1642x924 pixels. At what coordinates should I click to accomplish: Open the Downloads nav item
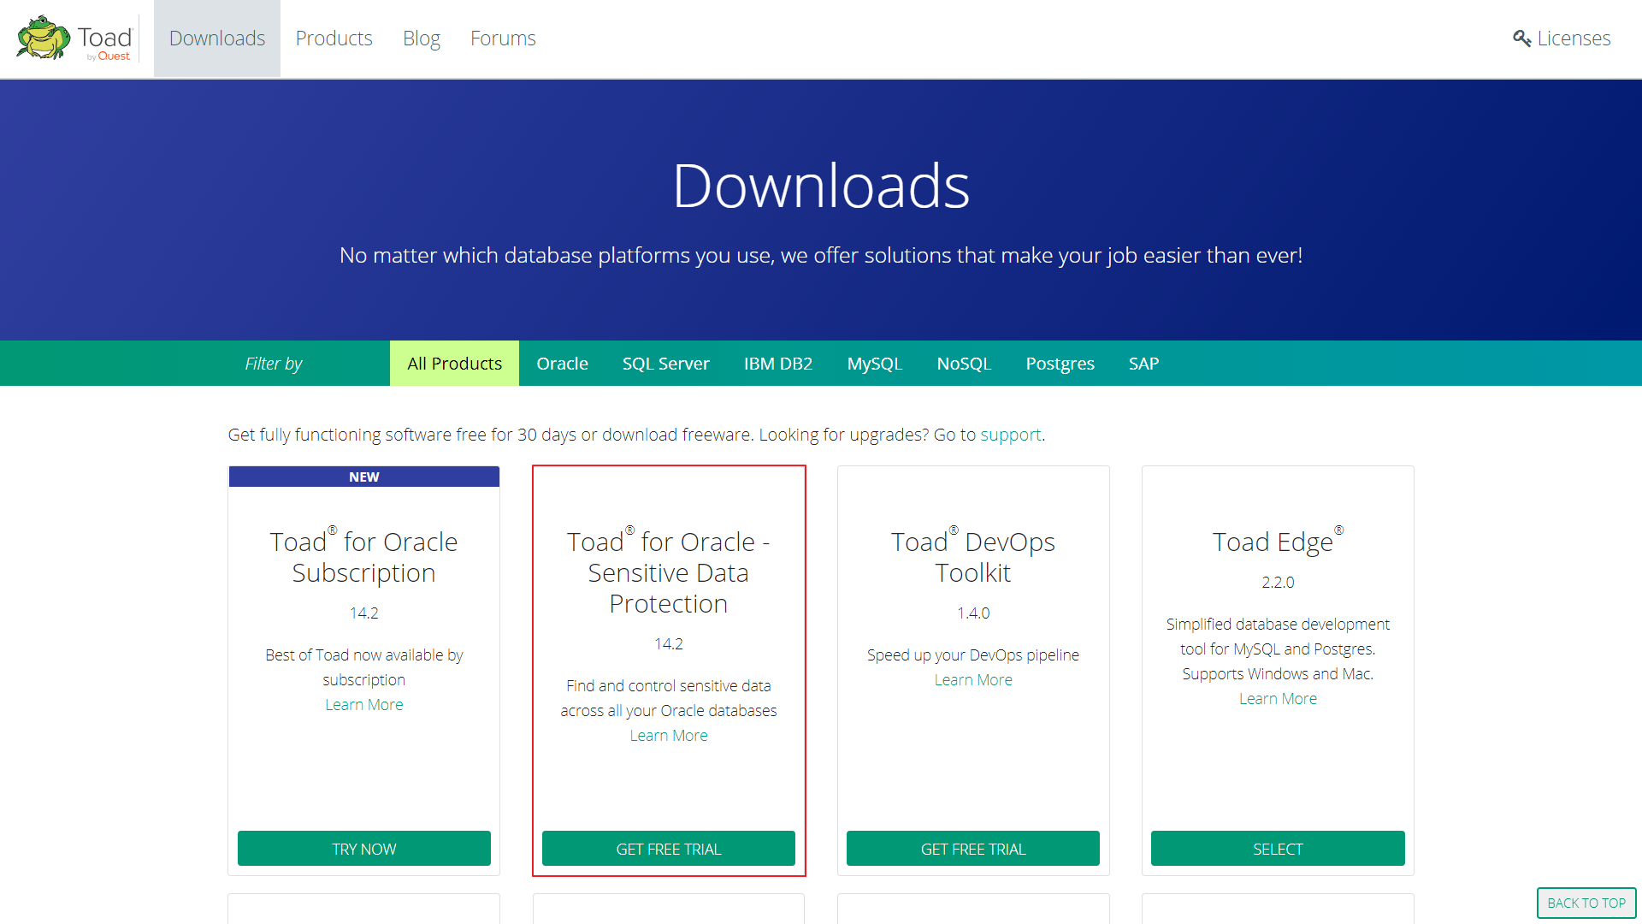click(x=217, y=38)
